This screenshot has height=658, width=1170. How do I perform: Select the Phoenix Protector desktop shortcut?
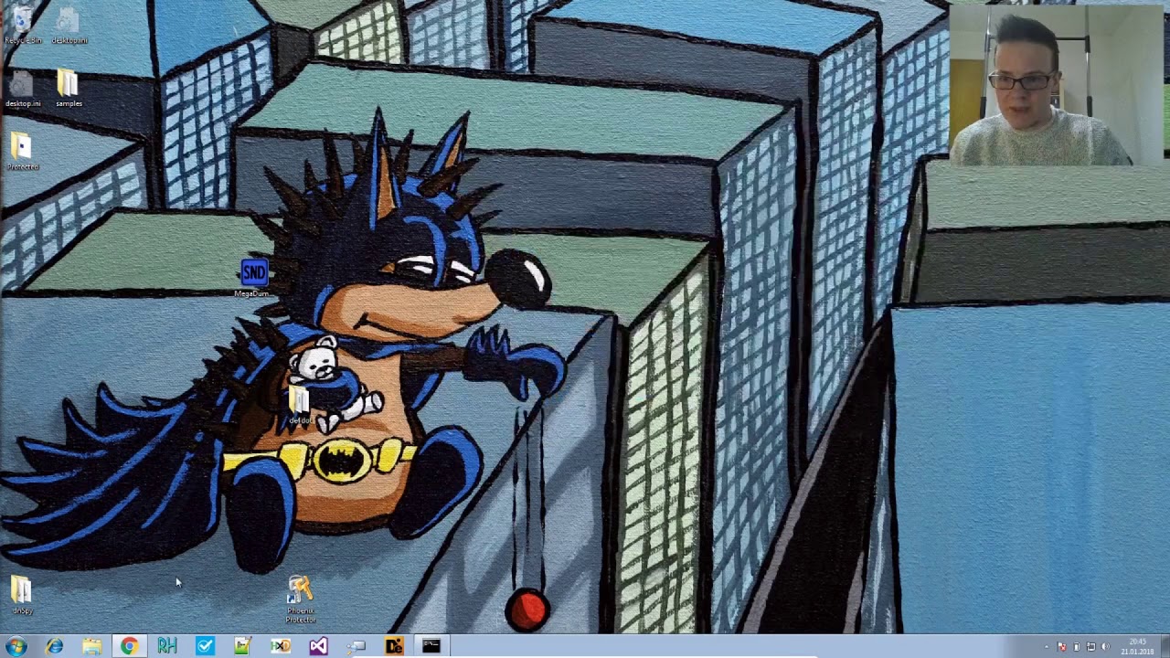click(300, 600)
